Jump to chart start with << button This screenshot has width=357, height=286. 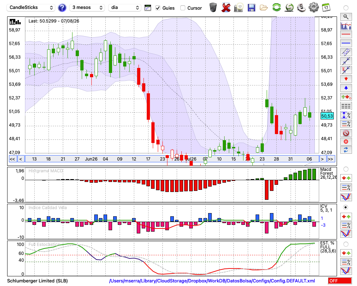(12, 159)
